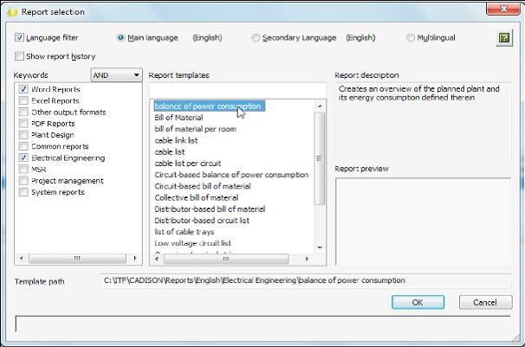Select Collective bill of material template
Image resolution: width=525 pixels, height=347 pixels.
197,197
